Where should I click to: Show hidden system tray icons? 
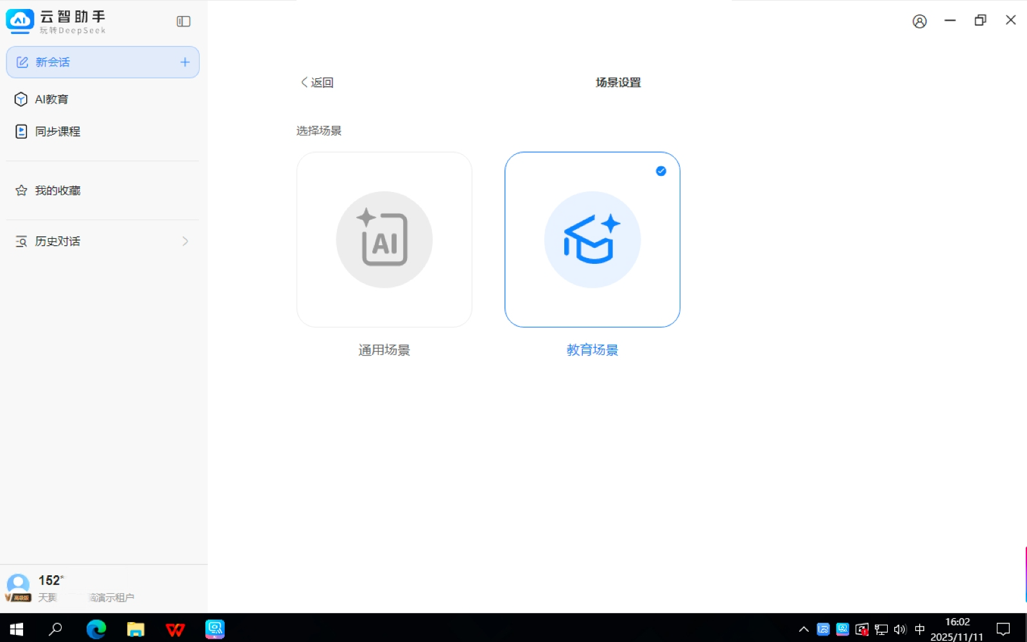tap(803, 629)
